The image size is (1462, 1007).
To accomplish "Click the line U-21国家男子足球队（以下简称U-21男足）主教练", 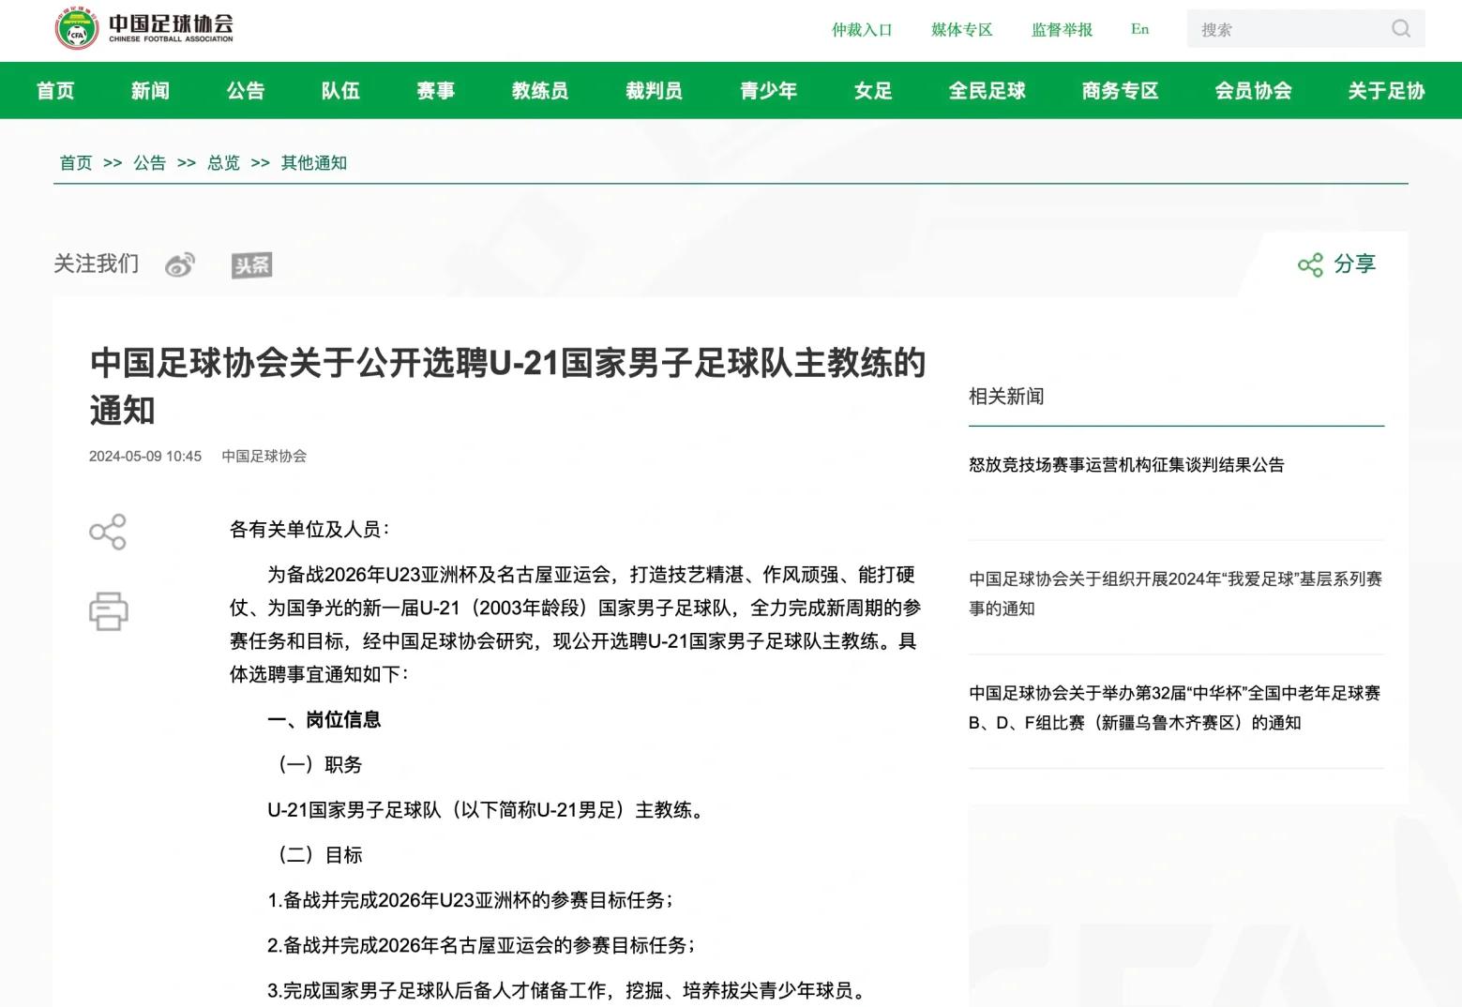I will 486,810.
